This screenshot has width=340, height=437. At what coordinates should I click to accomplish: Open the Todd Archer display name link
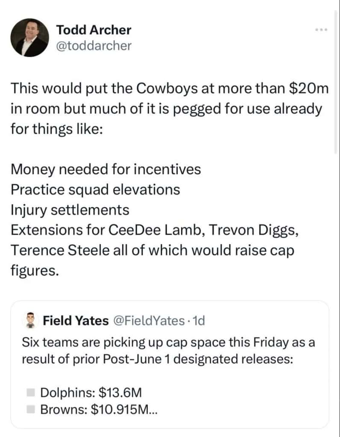94,30
